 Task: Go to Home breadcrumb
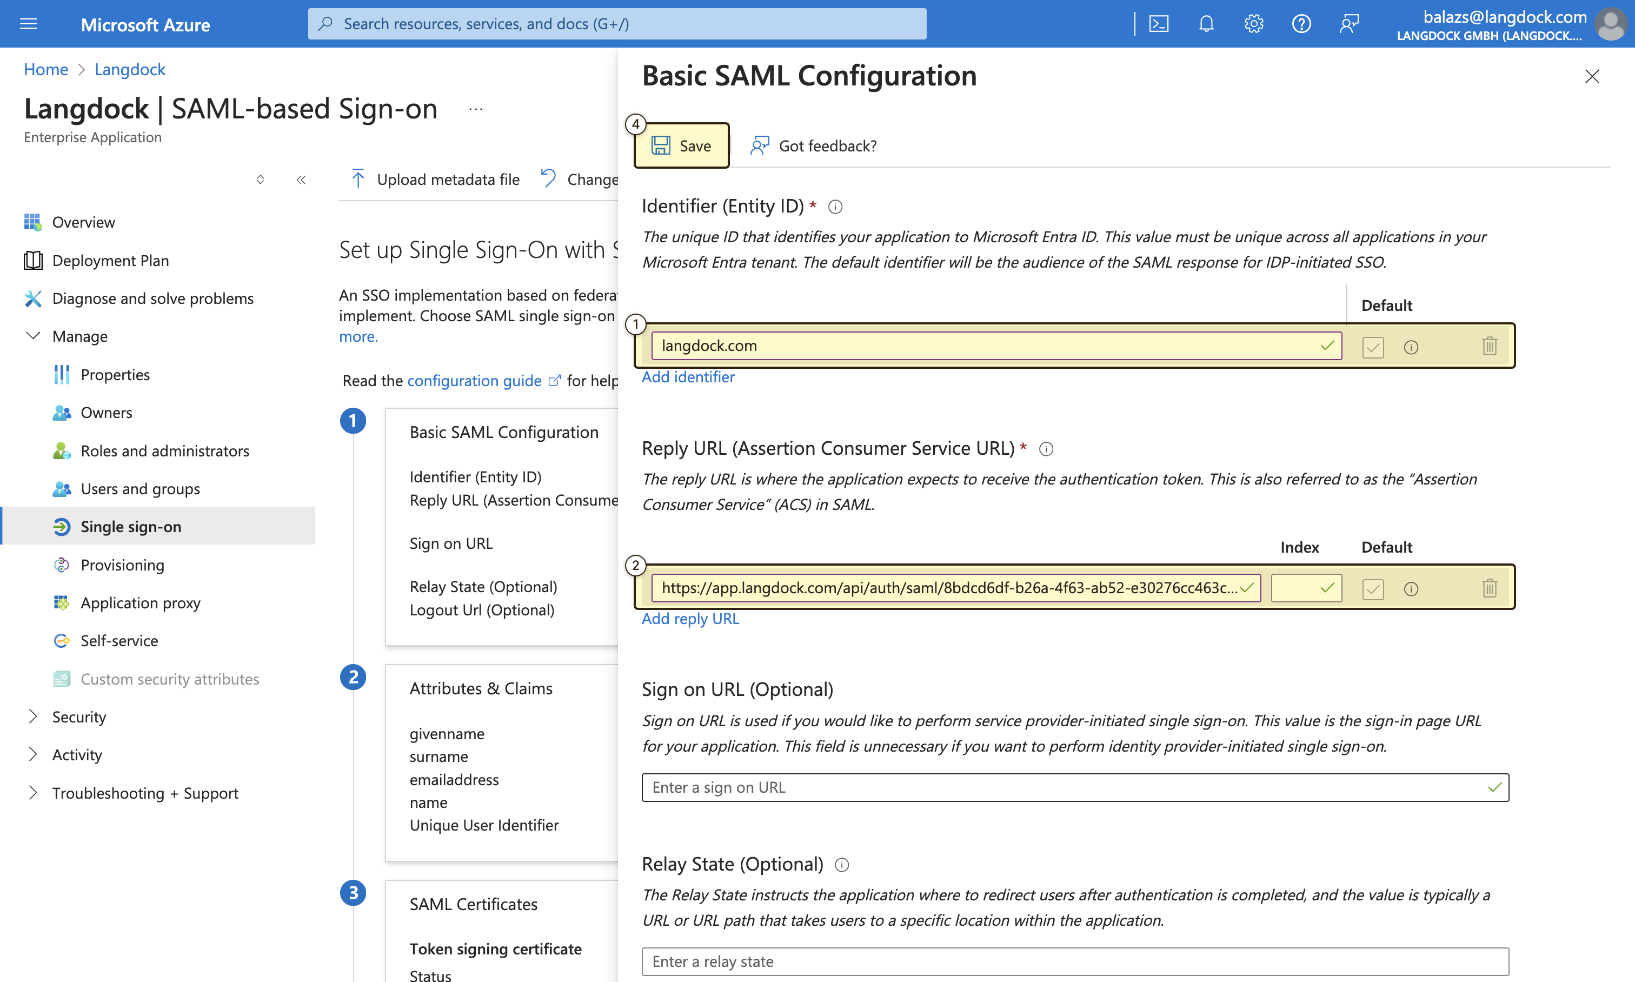[45, 69]
